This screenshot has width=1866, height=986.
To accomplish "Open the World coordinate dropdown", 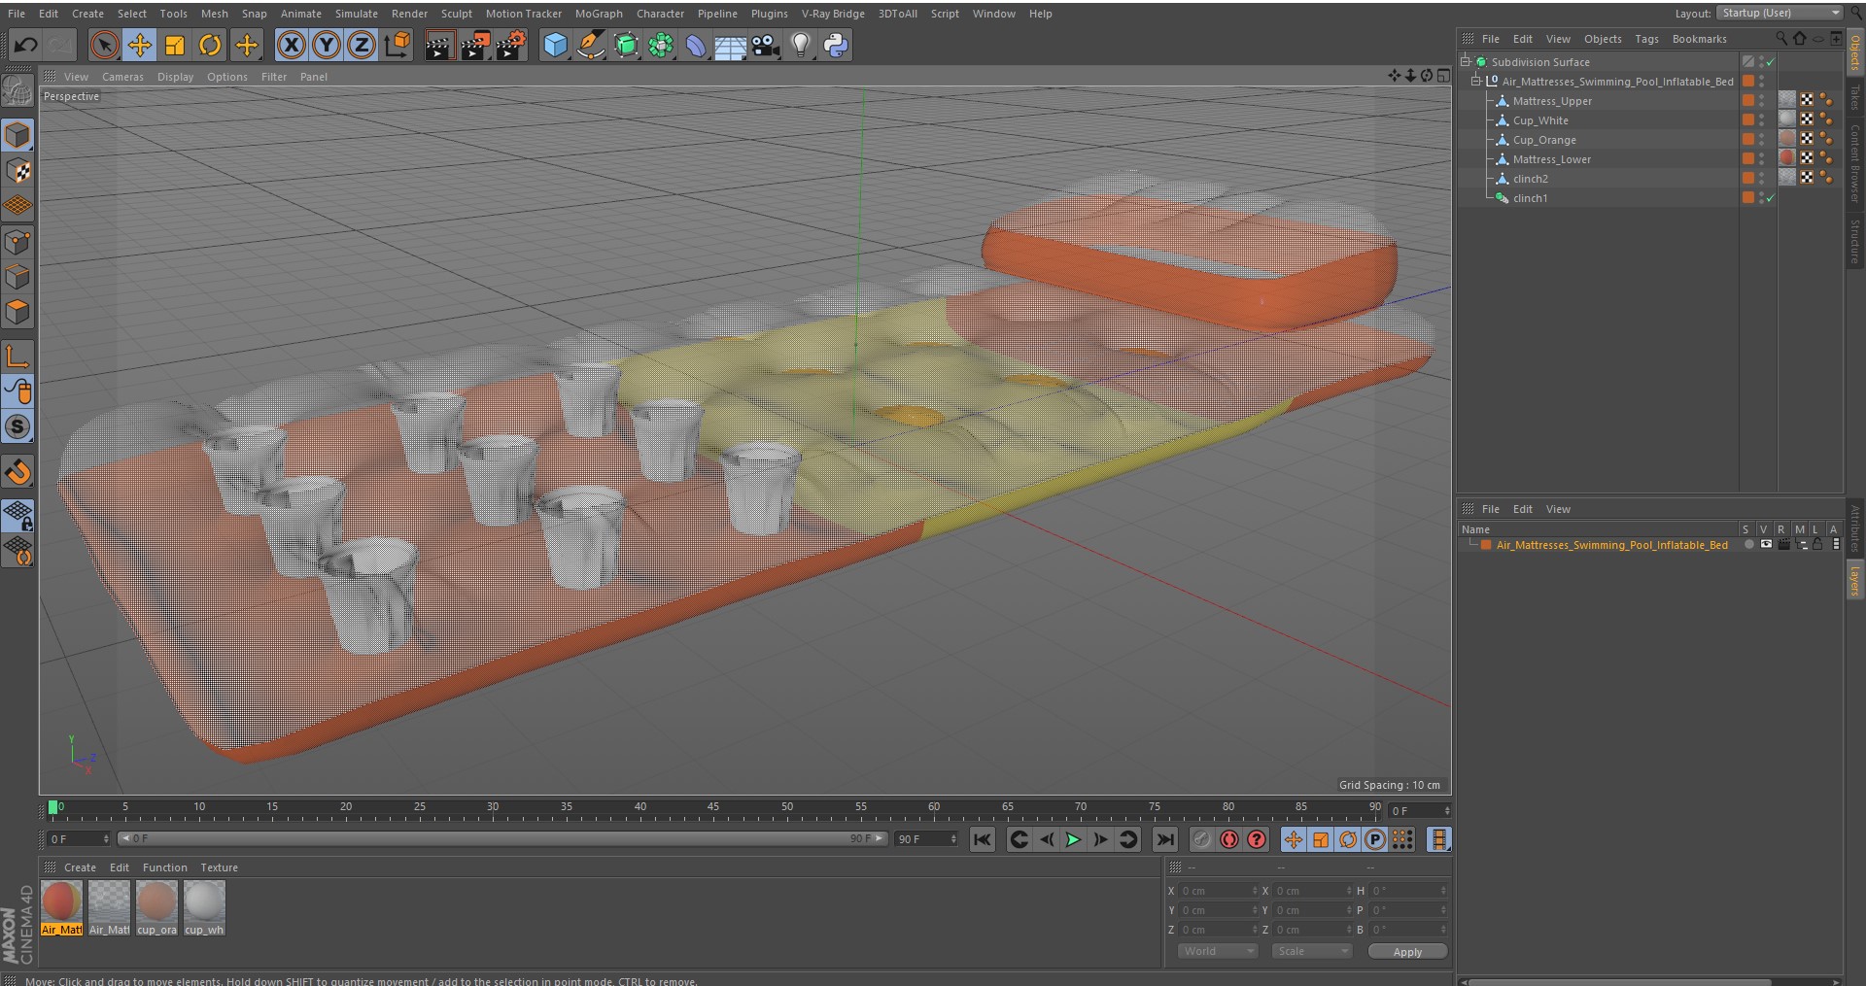I will click(1218, 951).
